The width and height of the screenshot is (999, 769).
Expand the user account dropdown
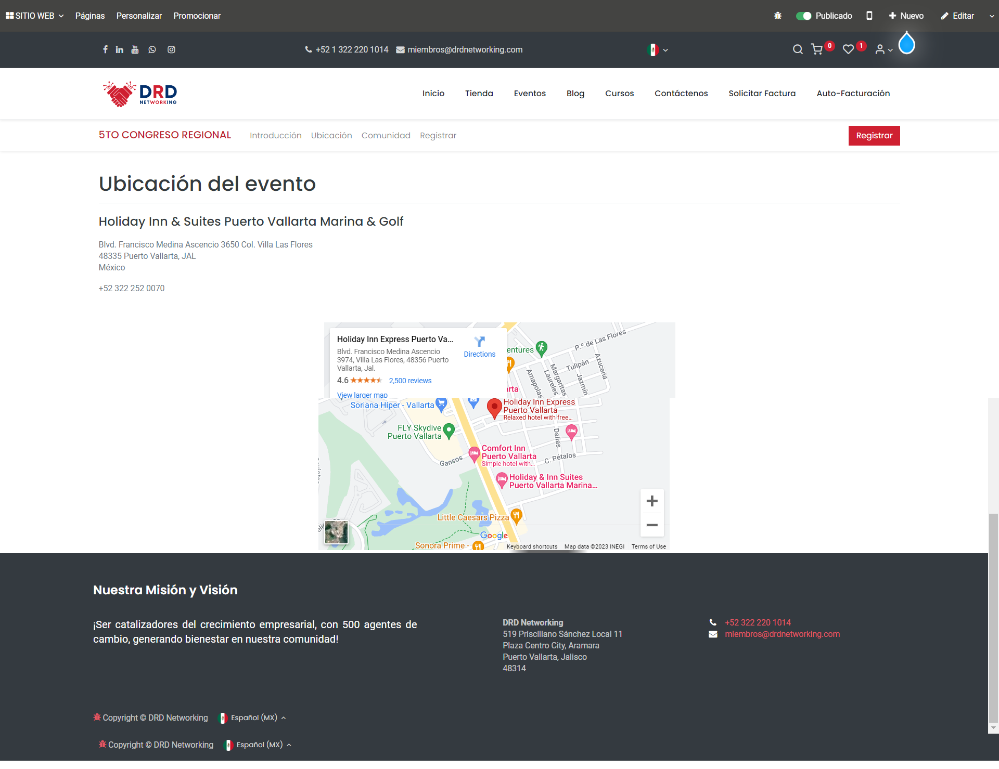pyautogui.click(x=883, y=49)
